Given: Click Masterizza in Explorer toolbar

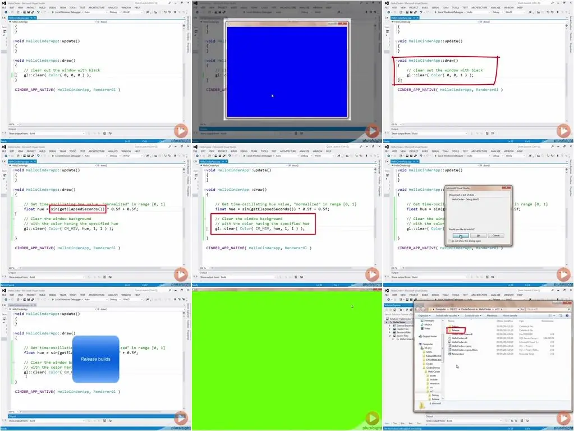Looking at the screenshot, I should tap(492, 315).
